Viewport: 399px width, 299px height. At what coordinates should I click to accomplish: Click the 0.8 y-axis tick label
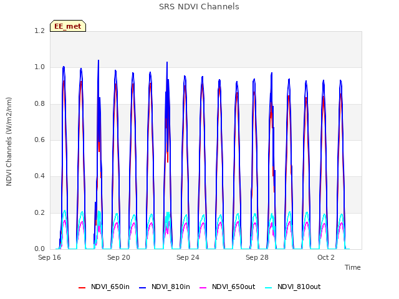[39, 104]
